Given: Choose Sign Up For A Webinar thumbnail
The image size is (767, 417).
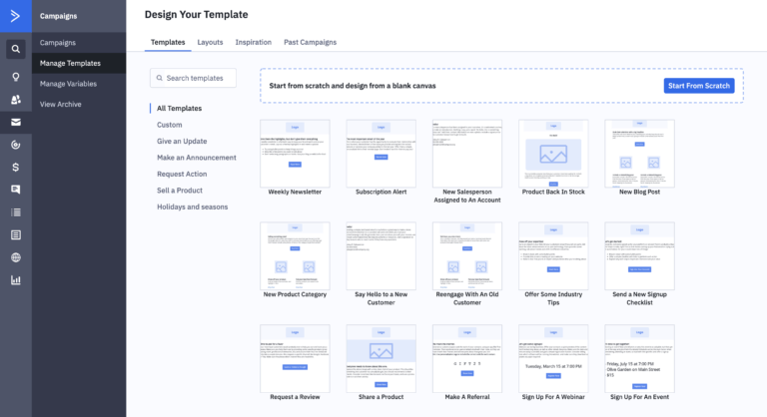Looking at the screenshot, I should [553, 358].
